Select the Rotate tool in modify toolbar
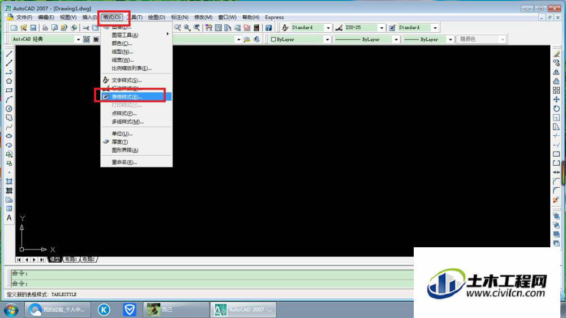Image resolution: width=566 pixels, height=318 pixels. click(556, 108)
